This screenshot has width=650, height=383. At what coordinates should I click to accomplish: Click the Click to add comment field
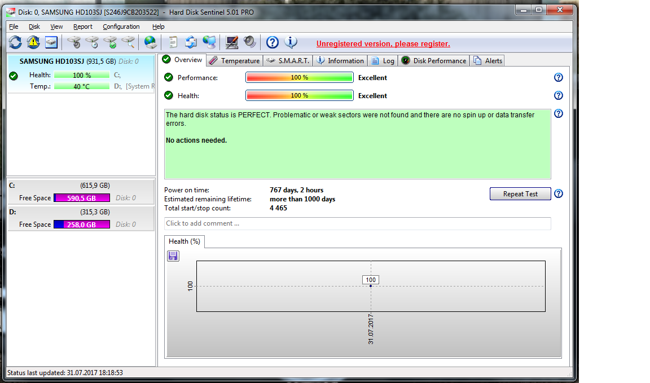[x=357, y=223]
